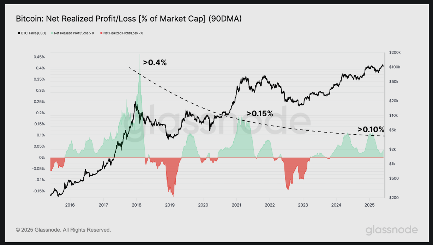433x245 pixels.
Task: Click the green legend dot for Profit/Loss > 0
Action: tap(52, 33)
